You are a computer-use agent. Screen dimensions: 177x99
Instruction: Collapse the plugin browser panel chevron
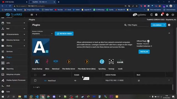coord(169,33)
